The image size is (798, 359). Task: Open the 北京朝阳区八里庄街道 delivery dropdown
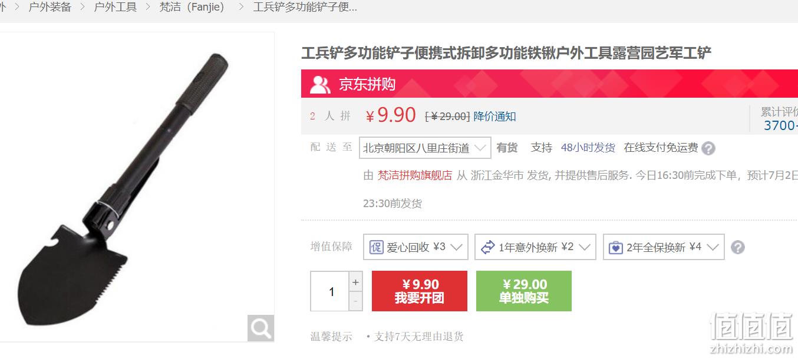pyautogui.click(x=425, y=148)
